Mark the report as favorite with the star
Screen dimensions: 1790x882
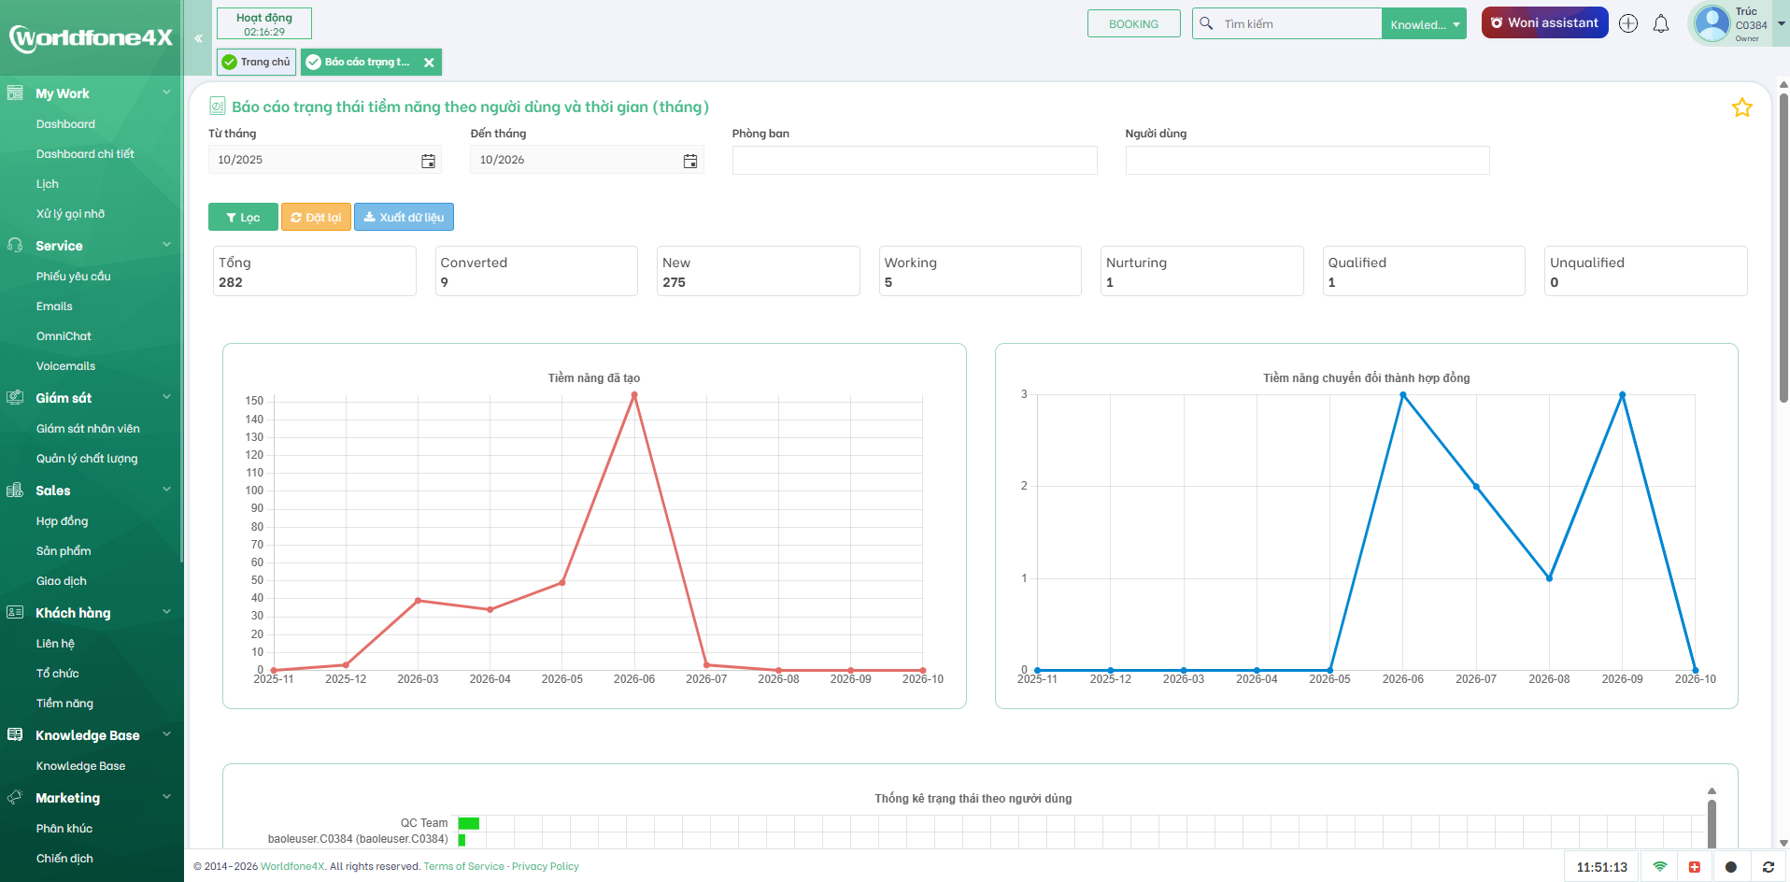tap(1742, 107)
